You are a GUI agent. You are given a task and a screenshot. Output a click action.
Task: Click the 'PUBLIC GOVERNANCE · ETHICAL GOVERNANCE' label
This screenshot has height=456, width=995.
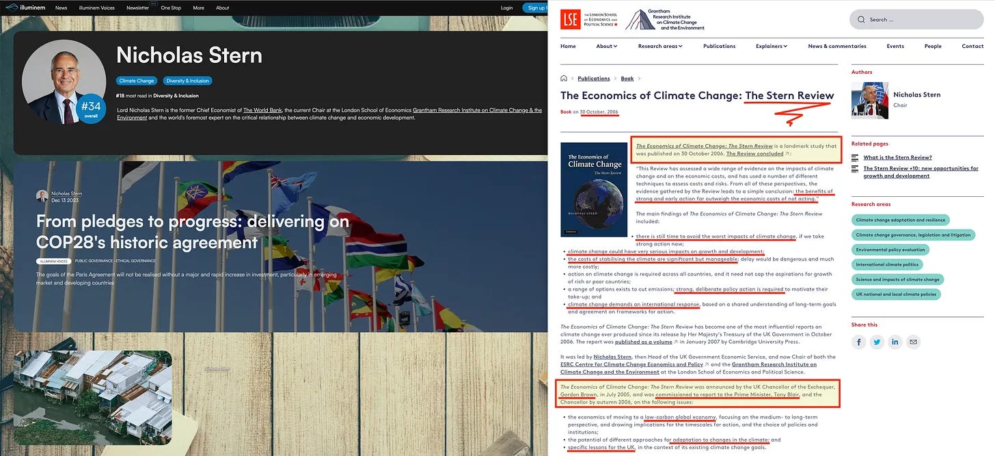[115, 261]
